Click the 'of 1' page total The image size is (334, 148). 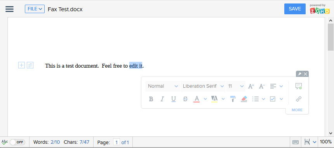[125, 142]
